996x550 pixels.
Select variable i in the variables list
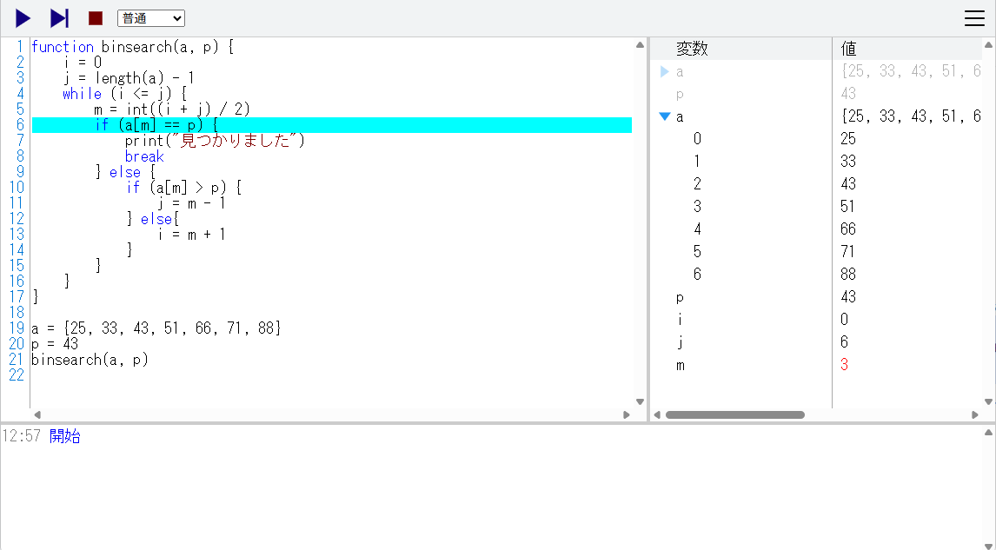(x=681, y=320)
